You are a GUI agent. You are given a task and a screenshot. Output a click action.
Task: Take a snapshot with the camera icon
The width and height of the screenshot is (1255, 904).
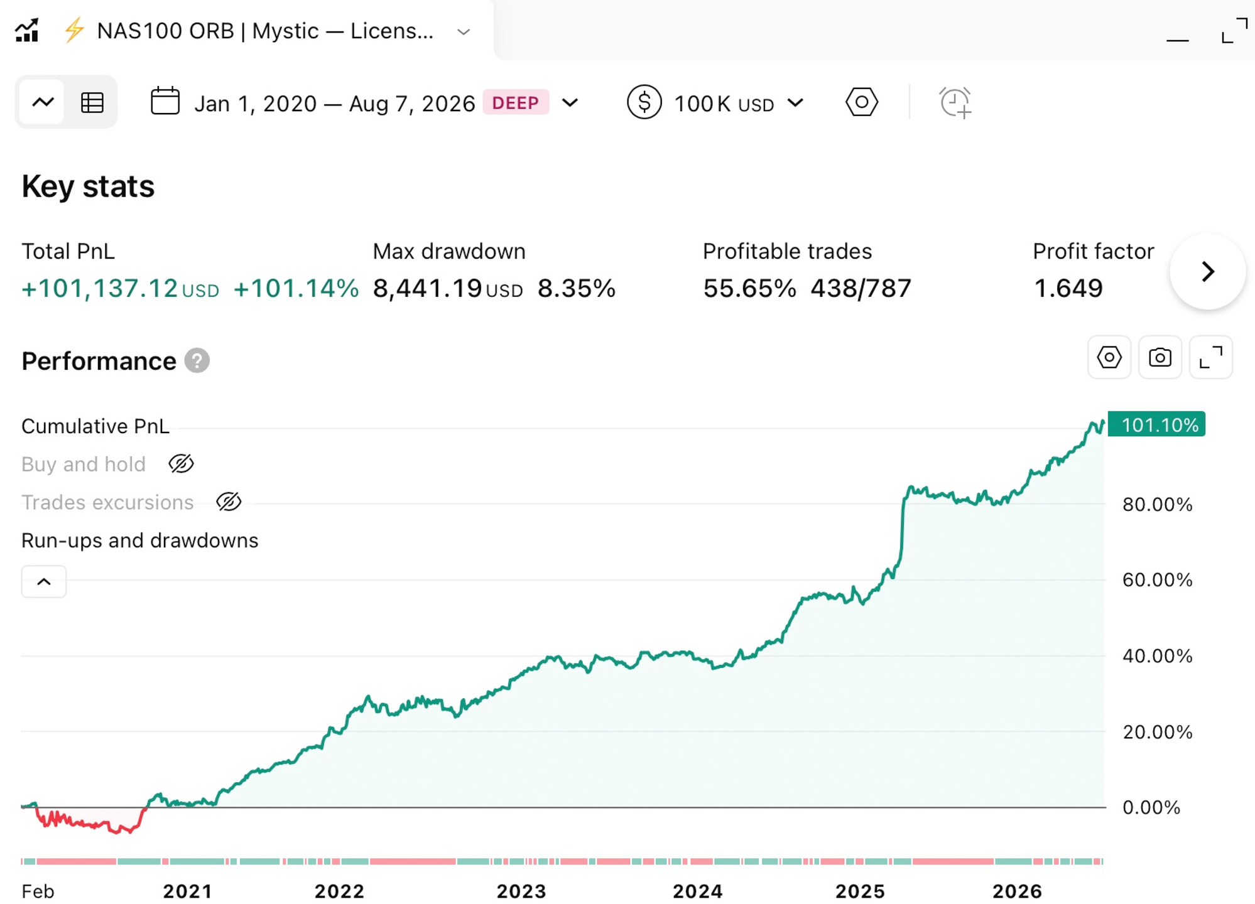[1160, 357]
